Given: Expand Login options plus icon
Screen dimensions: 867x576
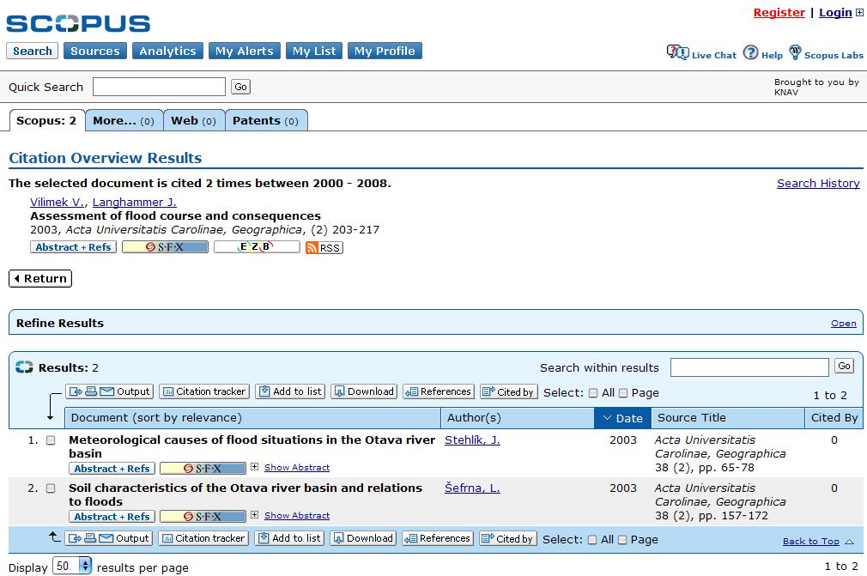Looking at the screenshot, I should [x=860, y=13].
